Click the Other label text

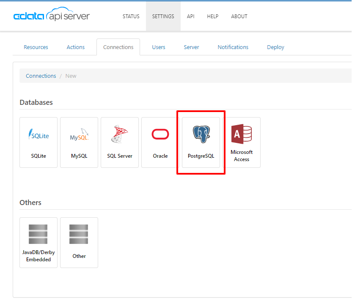tap(79, 256)
